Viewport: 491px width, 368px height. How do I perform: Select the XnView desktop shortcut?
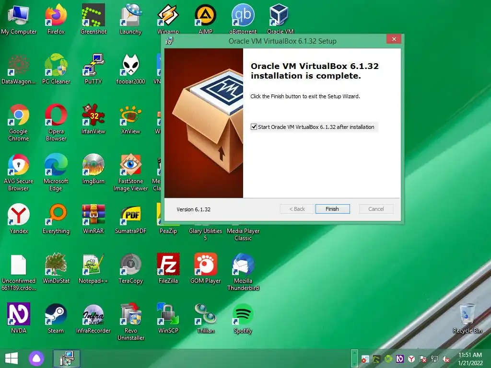(x=130, y=119)
